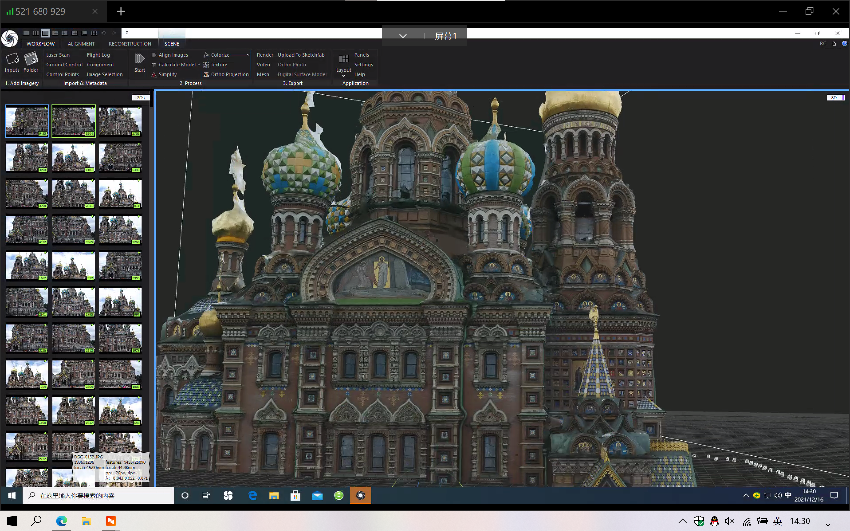Run Align Images
Viewport: 850px width, 531px height.
[170, 55]
